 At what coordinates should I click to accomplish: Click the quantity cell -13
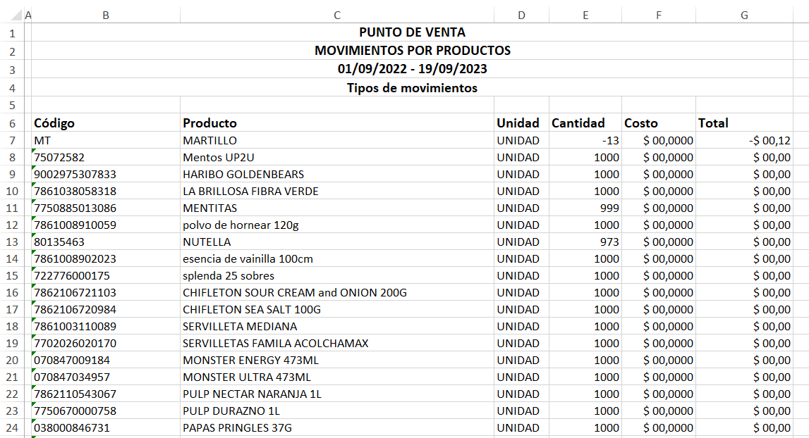pyautogui.click(x=585, y=140)
